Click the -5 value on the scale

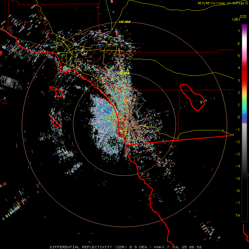click(x=238, y=178)
